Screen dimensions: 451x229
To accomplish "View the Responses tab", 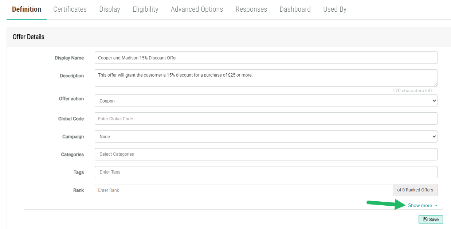I will click(x=251, y=9).
